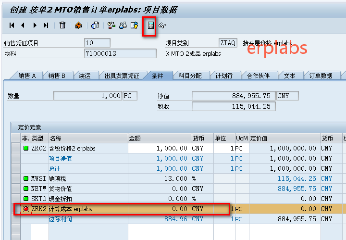
Task: Click green status icon for ZR02
Action: pos(26,148)
